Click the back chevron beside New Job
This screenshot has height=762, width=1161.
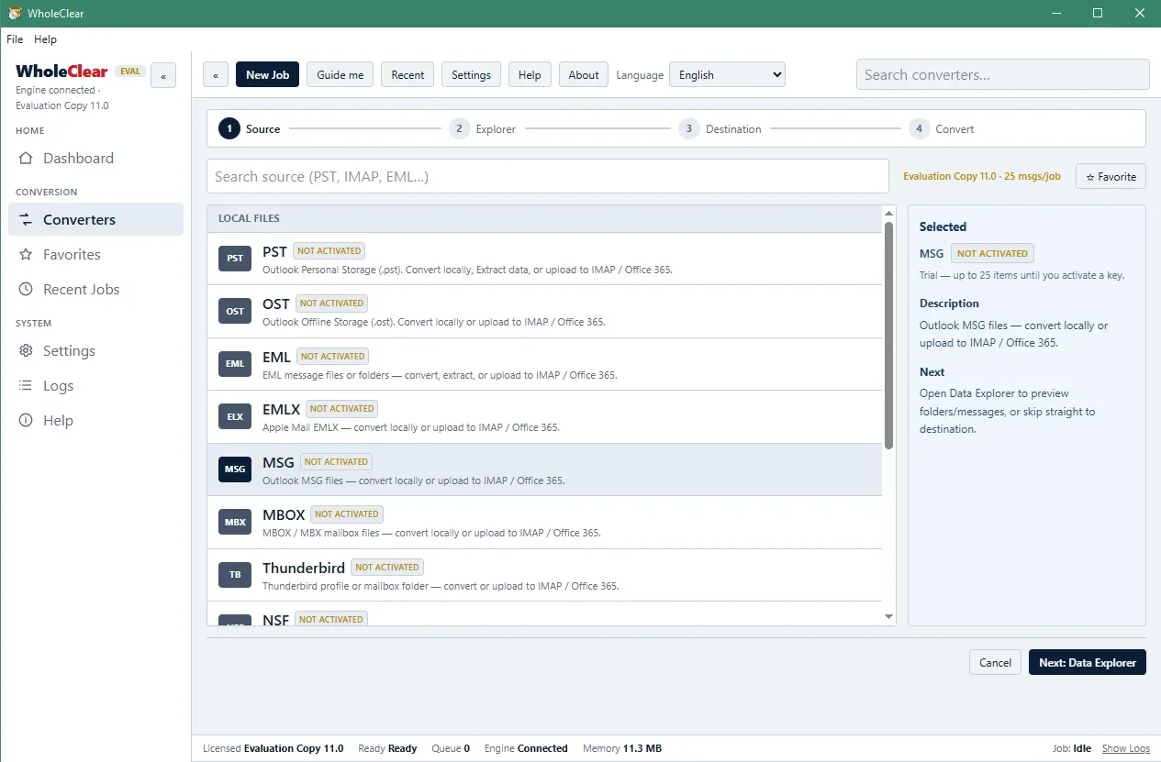pos(216,75)
